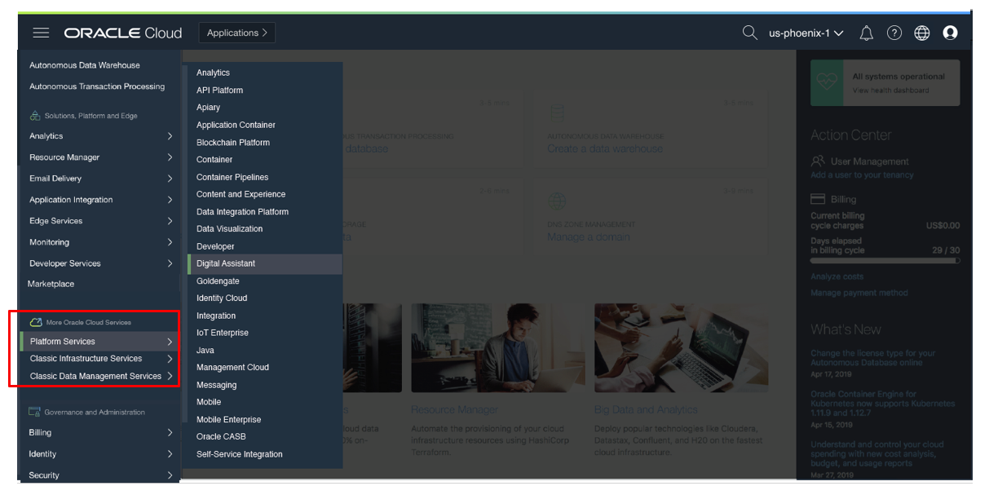Click the health heartbeat icon
The width and height of the screenshot is (989, 486).
click(x=828, y=82)
